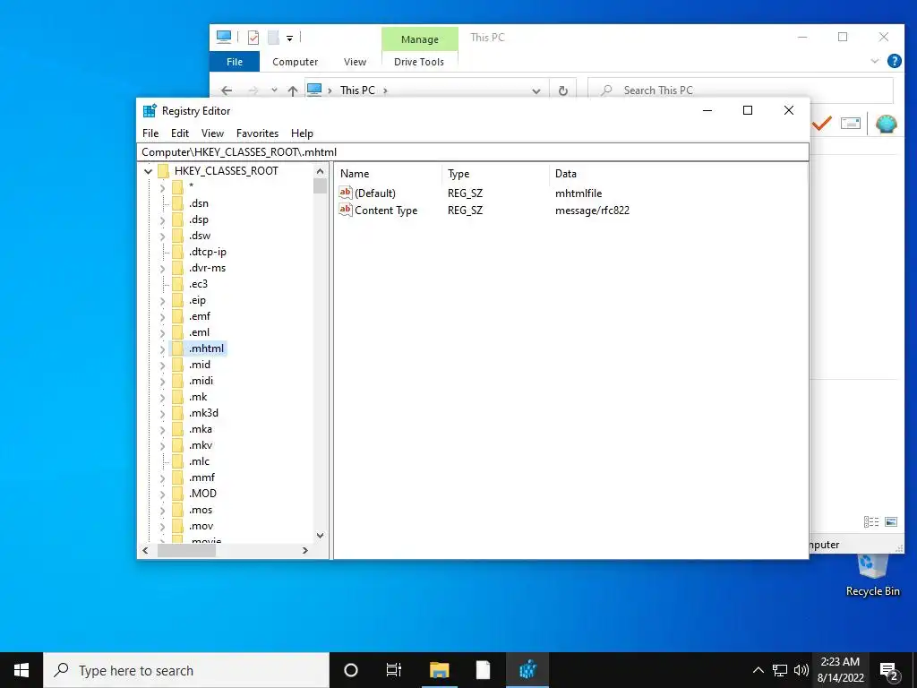Click the shell icon in This PC ribbon
Viewport: 917px width, 688px height.
coord(886,124)
